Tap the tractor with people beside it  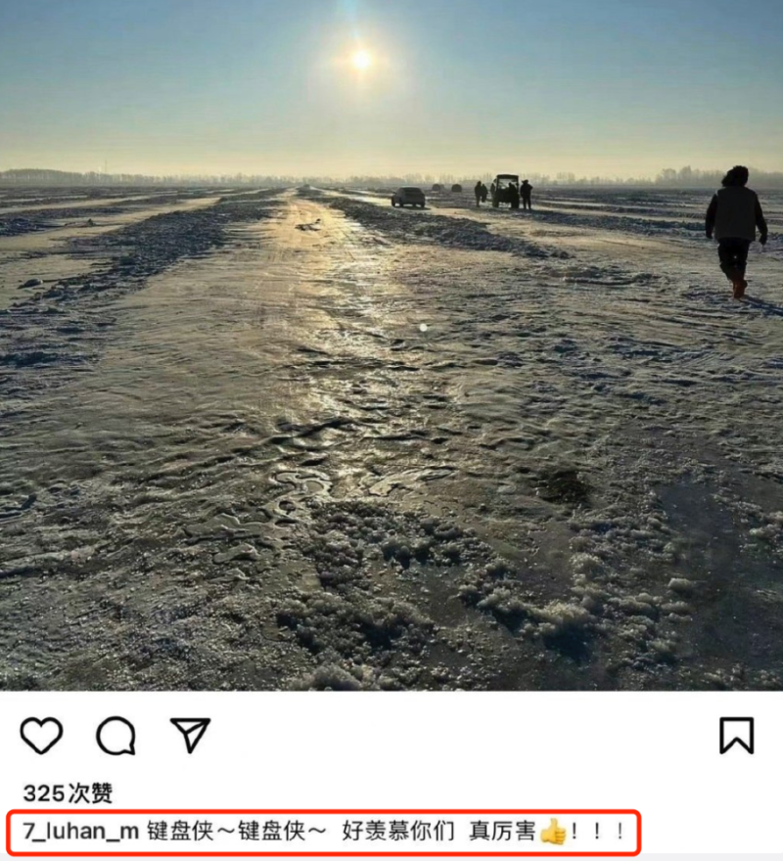(x=504, y=191)
